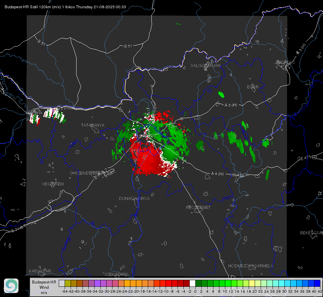Click the EGER city label
The image size is (323, 297).
tap(253, 87)
